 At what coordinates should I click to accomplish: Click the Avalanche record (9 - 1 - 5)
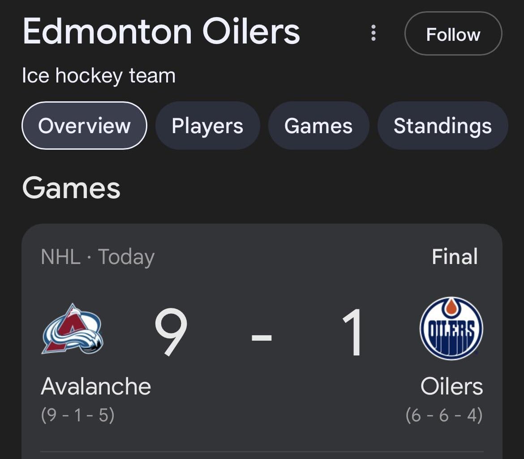coord(78,415)
